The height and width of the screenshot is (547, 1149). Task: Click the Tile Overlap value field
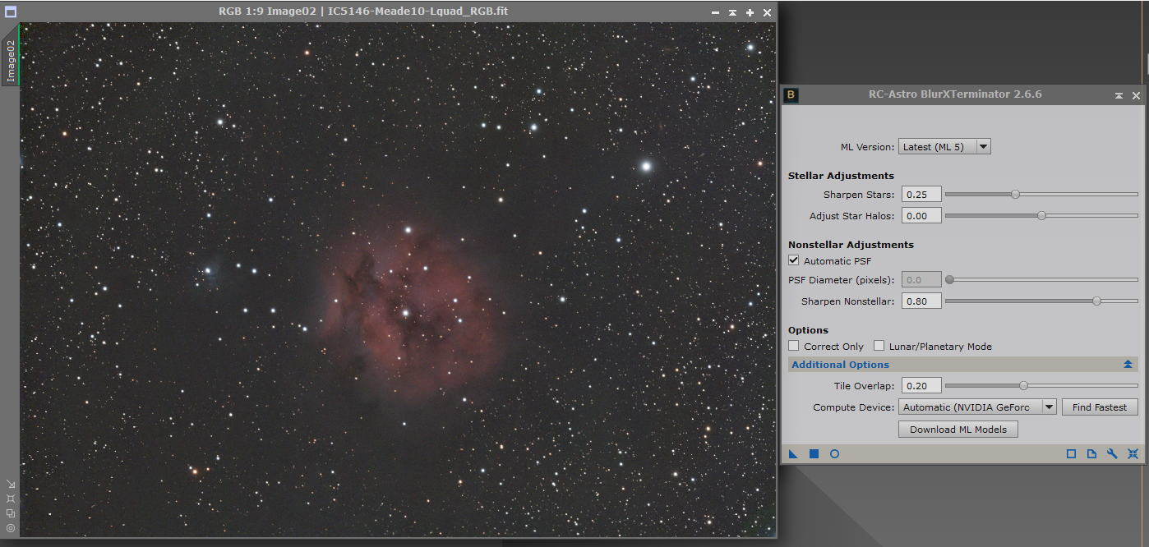tap(921, 385)
